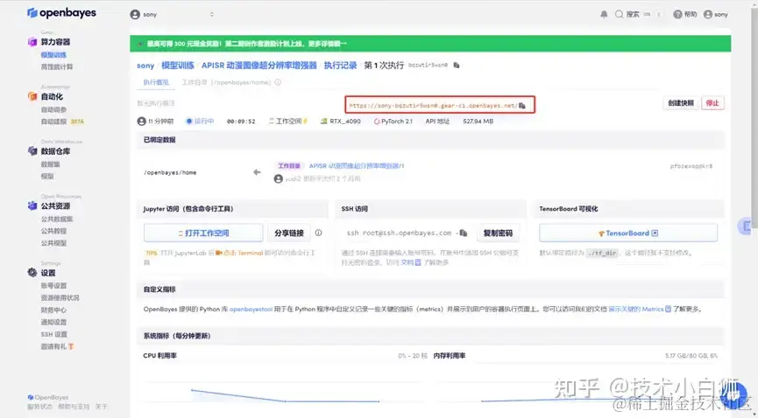The image size is (758, 418).
Task: Open the 文档 link under SSH 访问
Action: [410, 262]
